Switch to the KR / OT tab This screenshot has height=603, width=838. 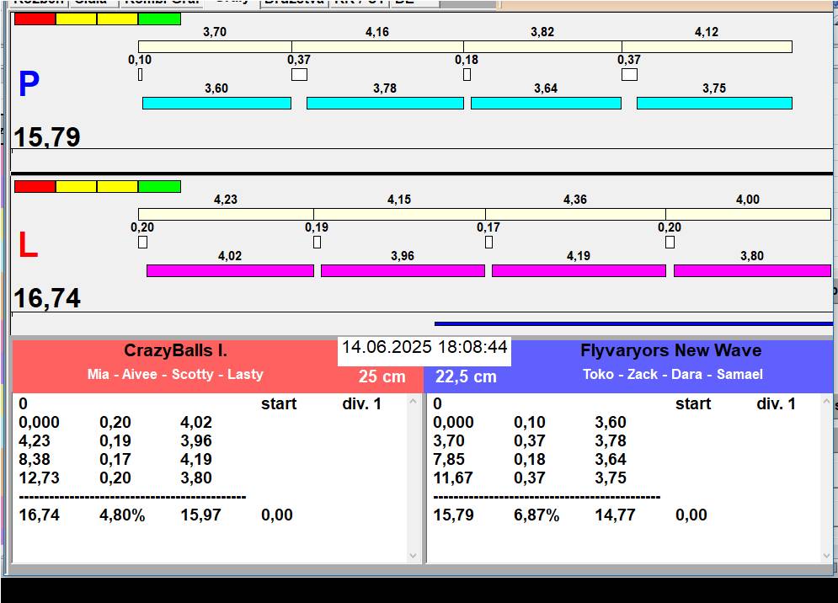(x=359, y=3)
